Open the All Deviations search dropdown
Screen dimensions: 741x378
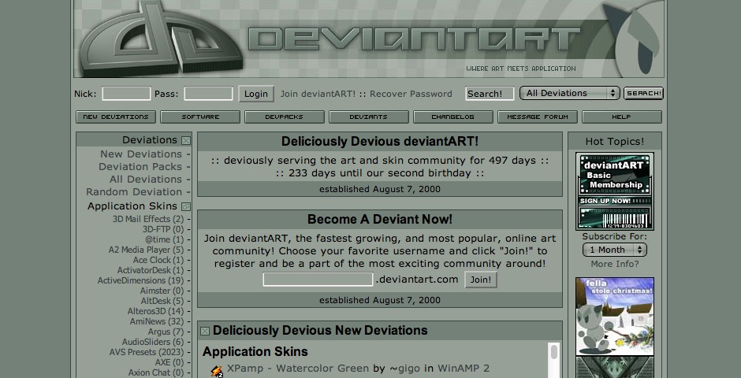tap(569, 93)
